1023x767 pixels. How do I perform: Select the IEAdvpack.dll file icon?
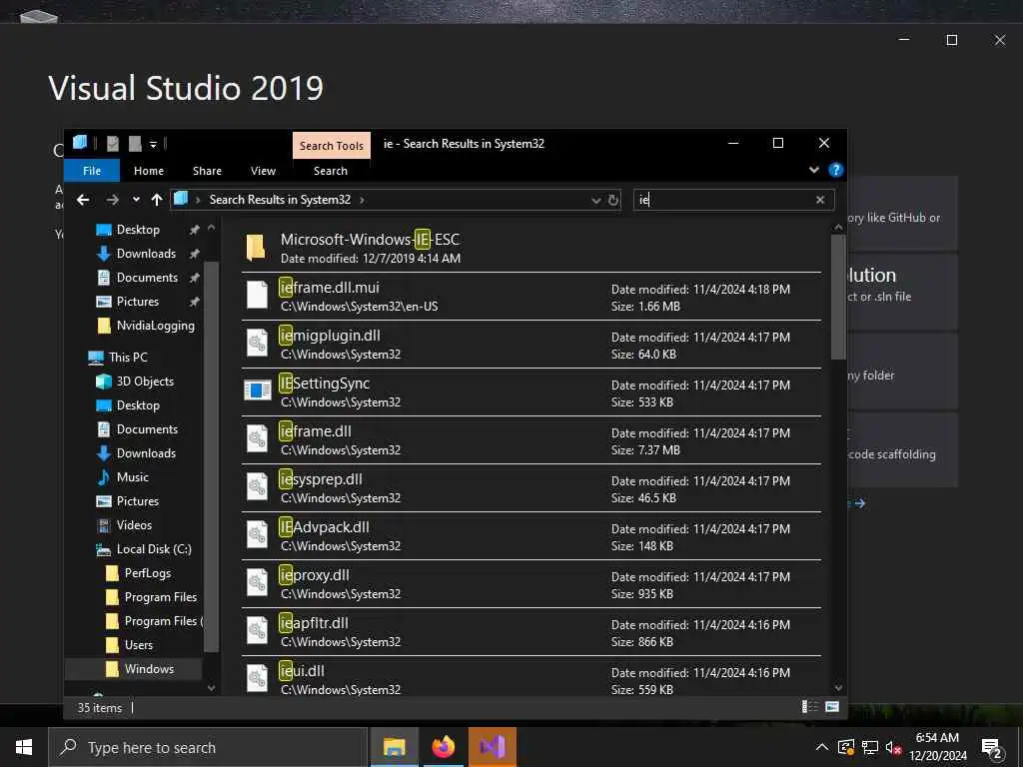(x=257, y=535)
